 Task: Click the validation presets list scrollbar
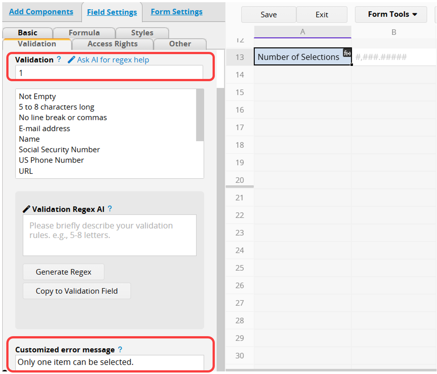click(x=200, y=115)
